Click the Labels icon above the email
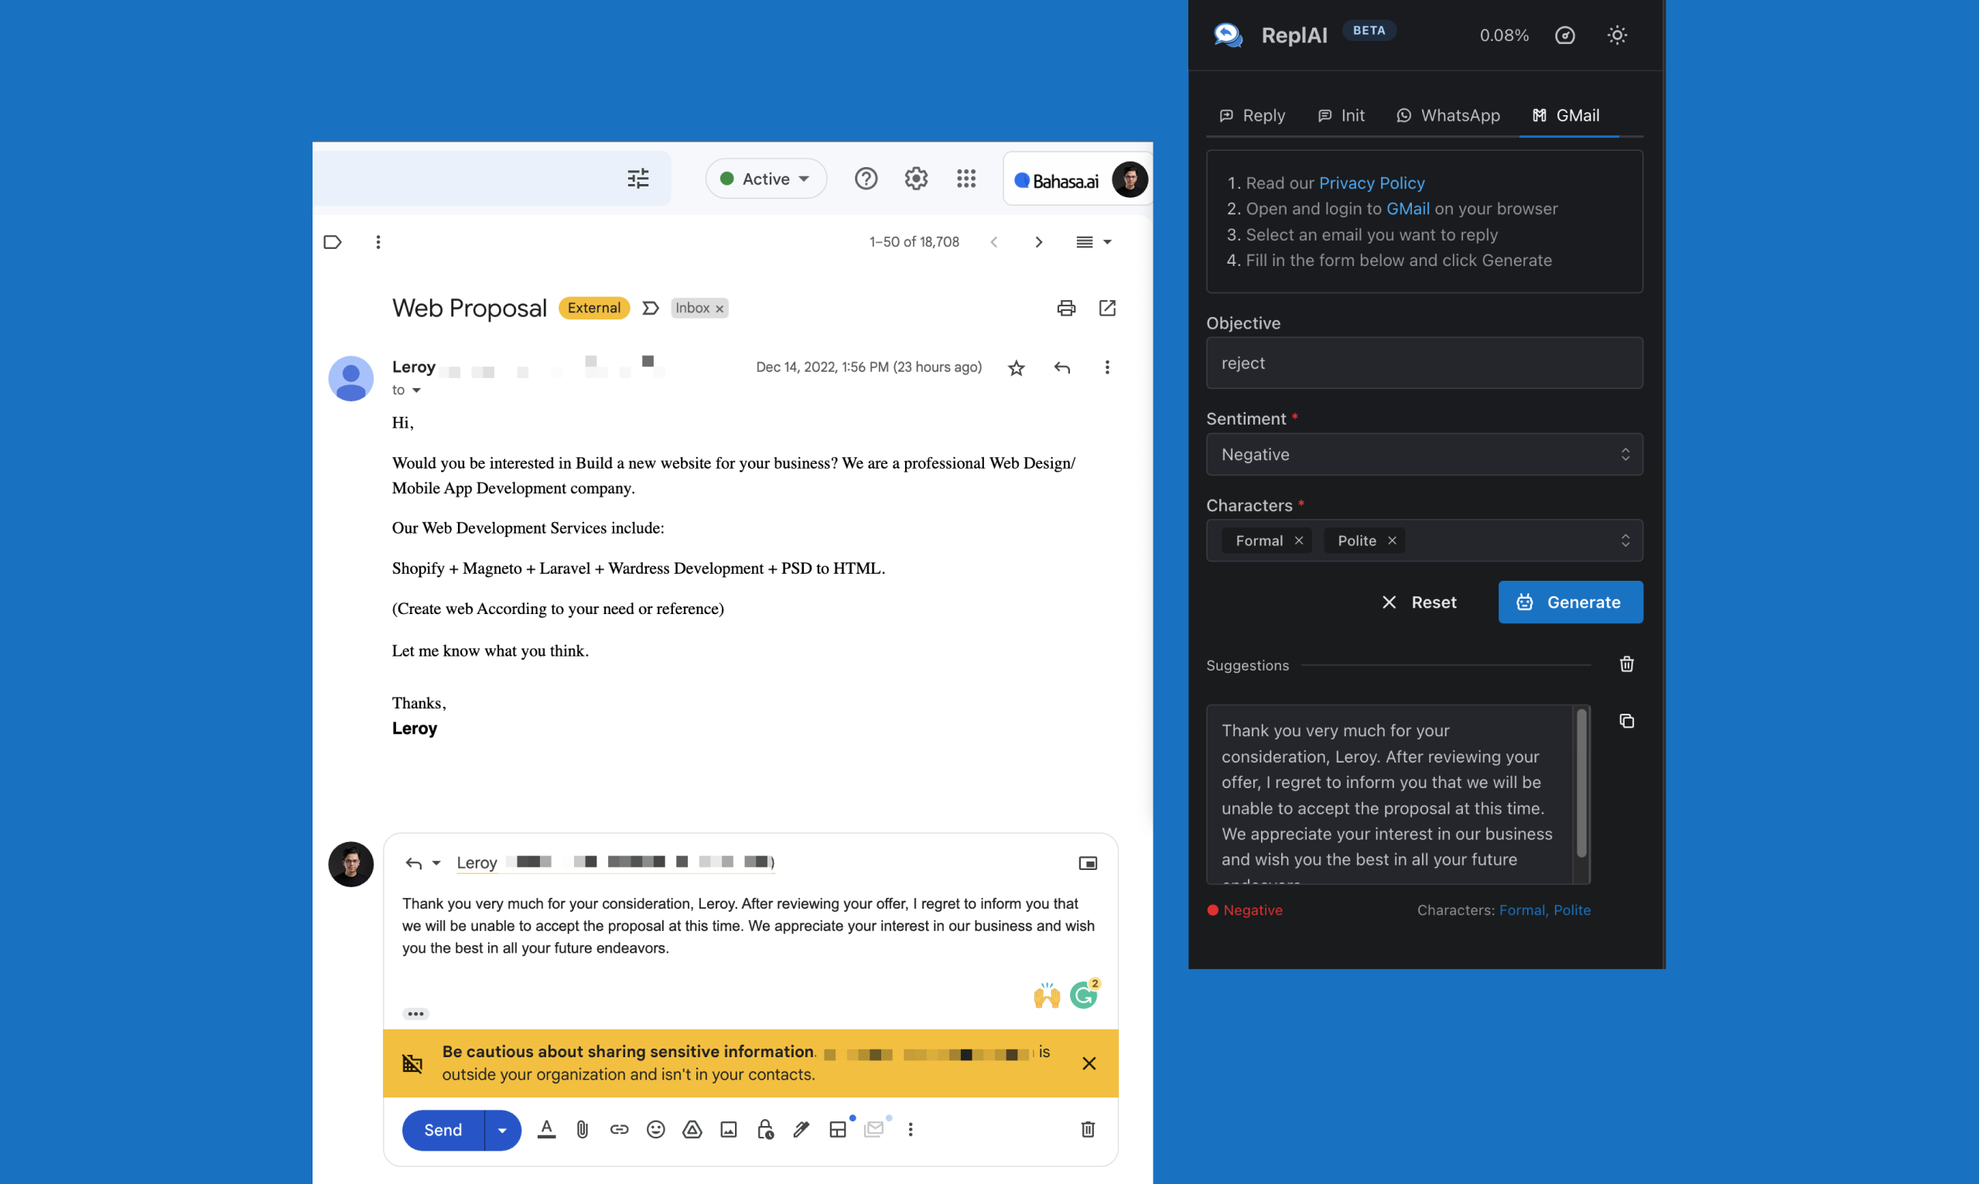Image resolution: width=1979 pixels, height=1184 pixels. click(x=333, y=242)
